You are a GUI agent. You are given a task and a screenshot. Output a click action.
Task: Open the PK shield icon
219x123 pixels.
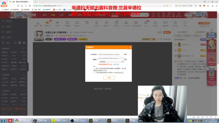(x=106, y=23)
